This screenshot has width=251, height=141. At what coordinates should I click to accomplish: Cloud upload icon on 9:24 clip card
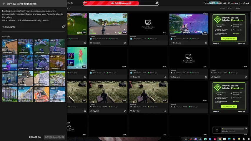coord(125,43)
